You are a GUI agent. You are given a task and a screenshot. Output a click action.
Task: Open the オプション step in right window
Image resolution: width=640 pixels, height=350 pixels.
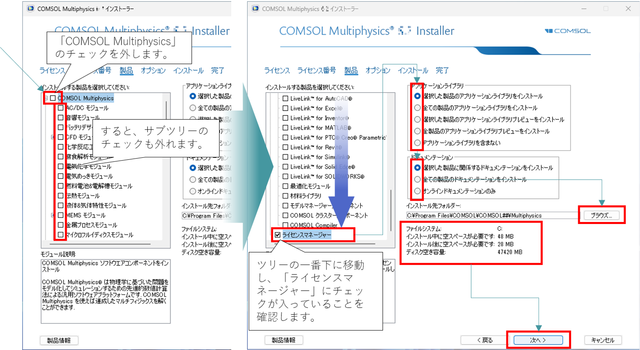tap(378, 70)
